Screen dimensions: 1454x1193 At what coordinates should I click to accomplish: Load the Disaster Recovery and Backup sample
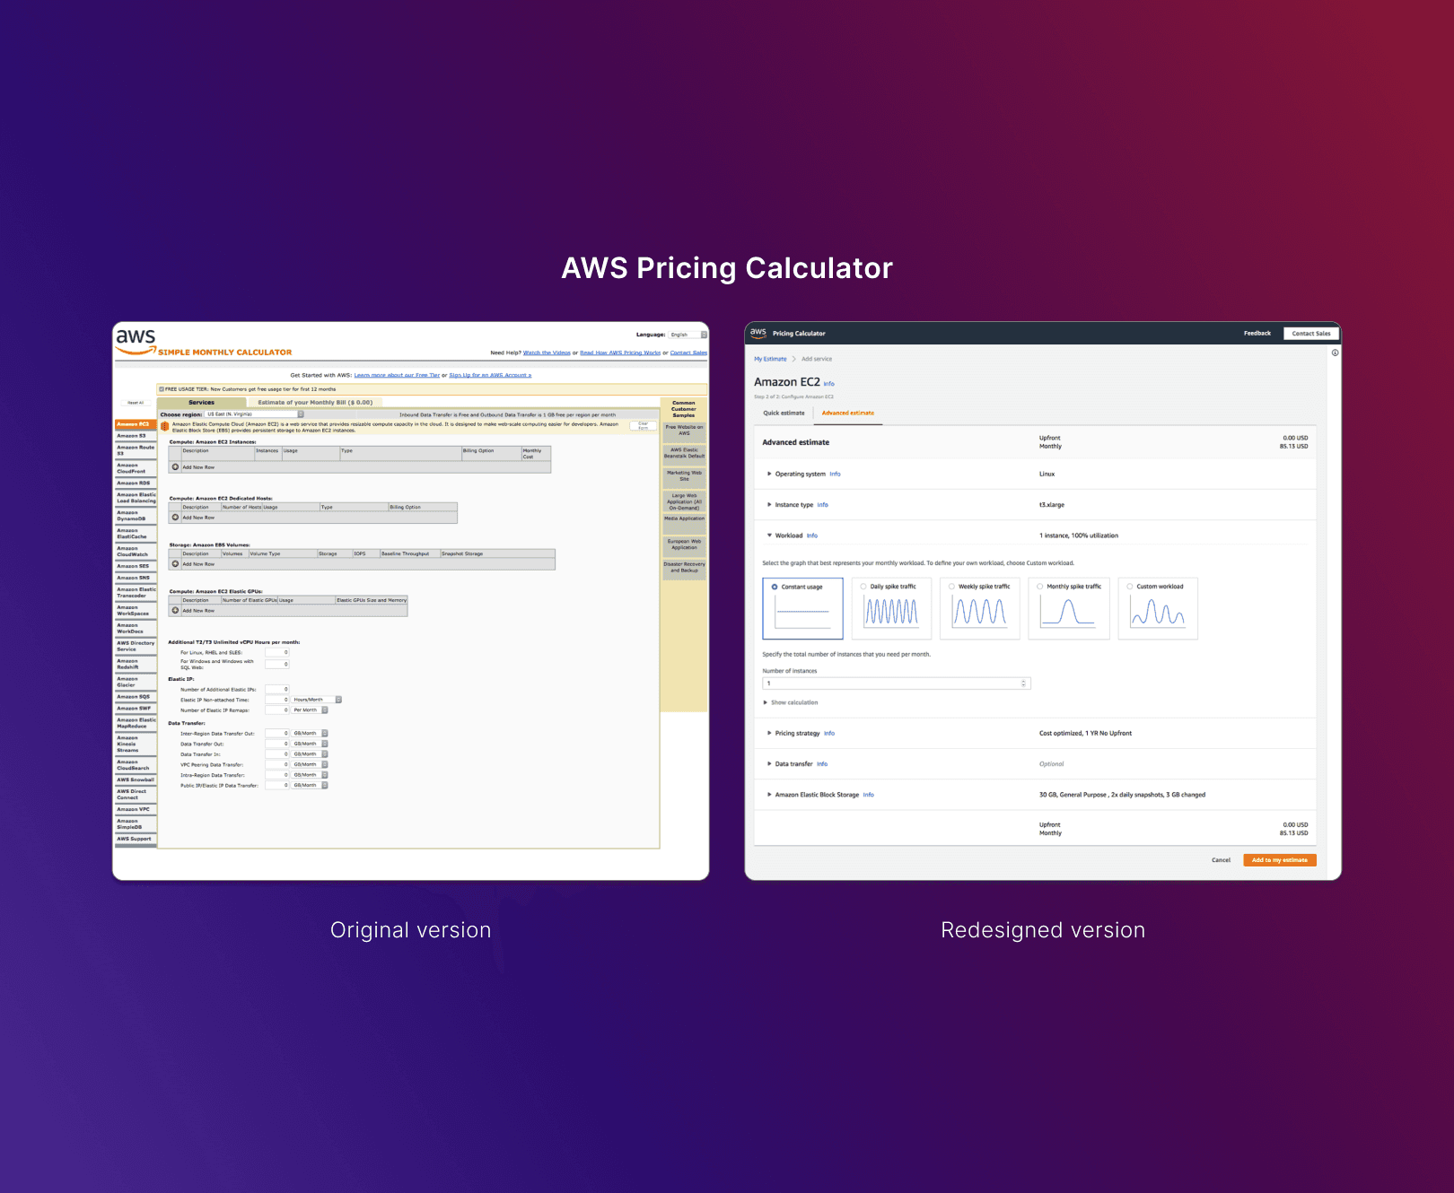[x=684, y=568]
